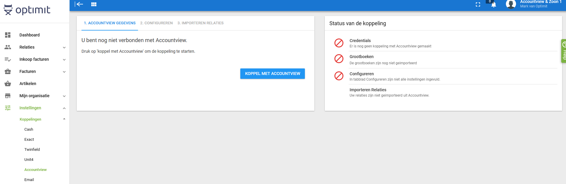Screen dimensions: 566x184
Task: Click the Artikelen basket icon
Action: click(8, 84)
